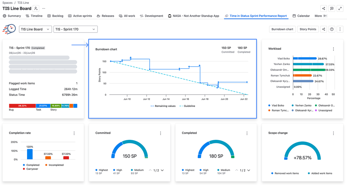Image resolution: width=347 pixels, height=185 pixels.
Task: Expand the More 9+ tabs menu
Action: click(x=321, y=16)
